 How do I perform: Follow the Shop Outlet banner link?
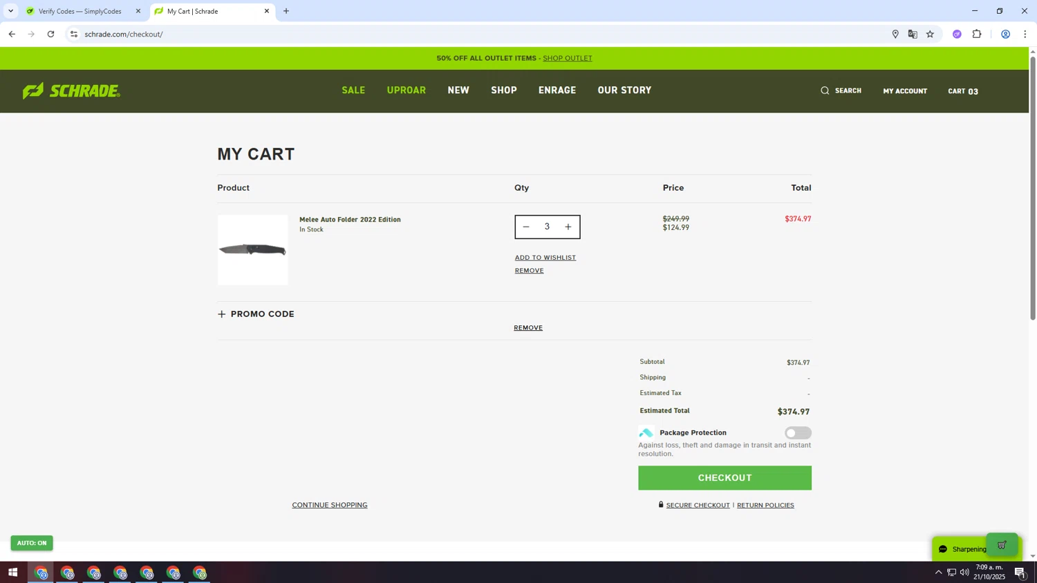coord(568,58)
